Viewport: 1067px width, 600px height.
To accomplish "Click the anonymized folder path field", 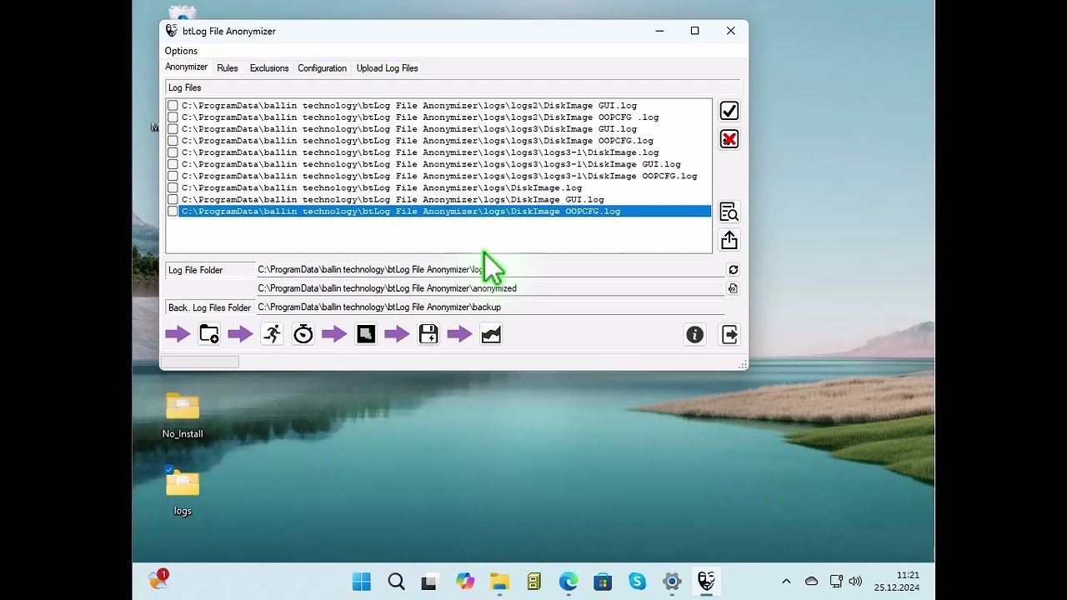I will [490, 288].
